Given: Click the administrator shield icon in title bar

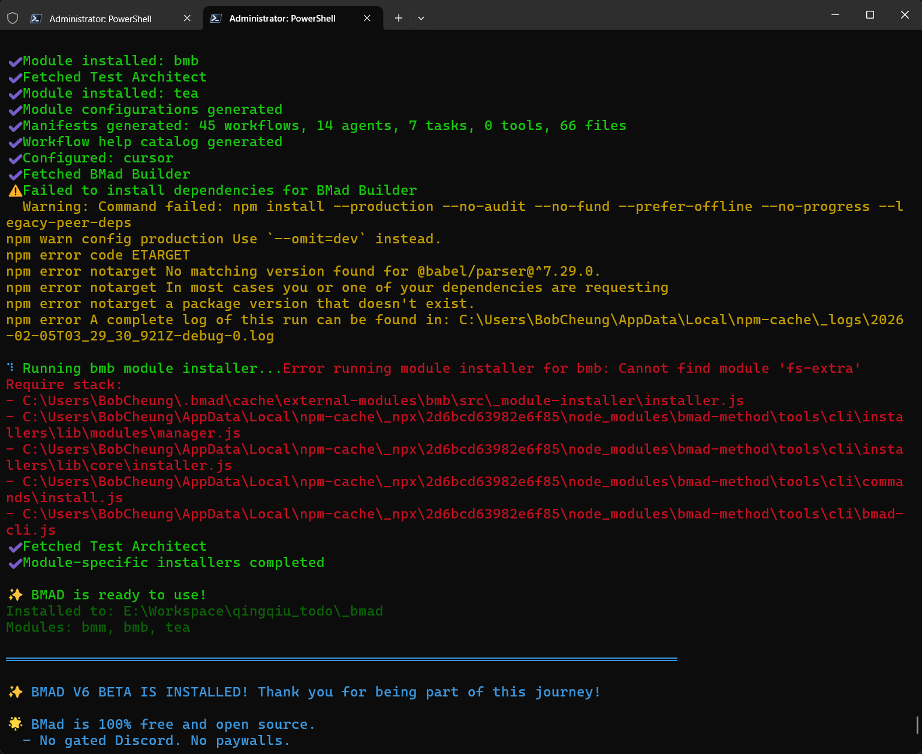Looking at the screenshot, I should pyautogui.click(x=13, y=18).
